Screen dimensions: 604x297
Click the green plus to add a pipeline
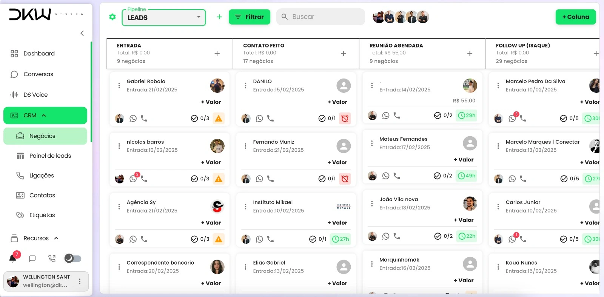219,17
